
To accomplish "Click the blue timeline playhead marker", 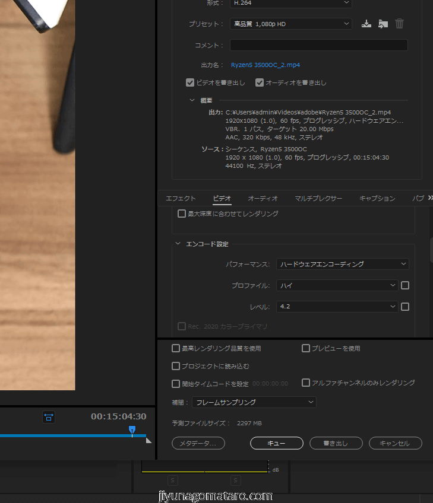I will (x=132, y=429).
